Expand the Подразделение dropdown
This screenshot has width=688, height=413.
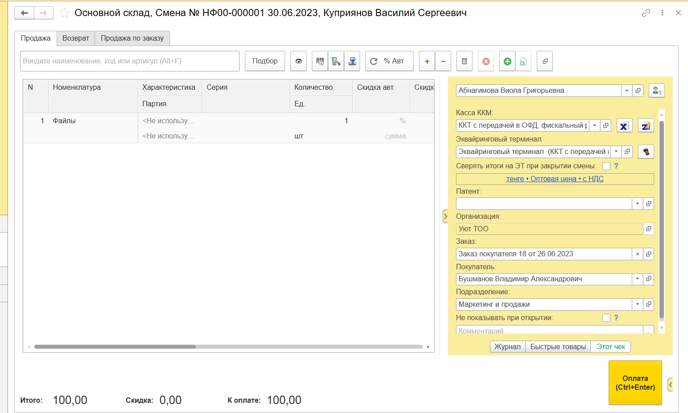[638, 305]
